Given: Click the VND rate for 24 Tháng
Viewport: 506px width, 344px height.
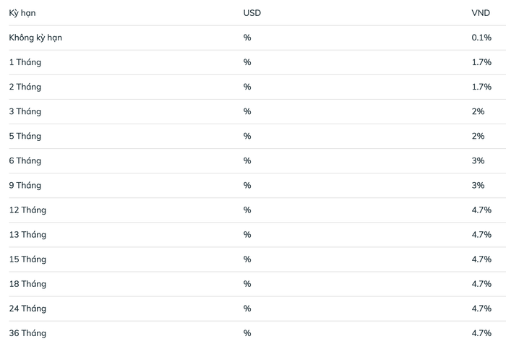Looking at the screenshot, I should click(481, 308).
